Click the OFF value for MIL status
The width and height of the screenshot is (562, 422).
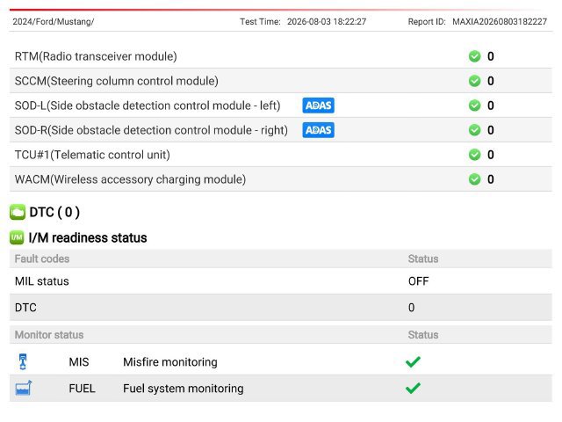click(419, 281)
